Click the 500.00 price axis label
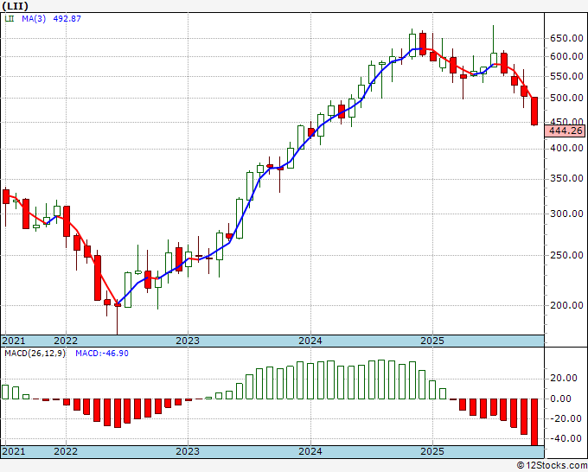The width and height of the screenshot is (588, 472). point(566,98)
